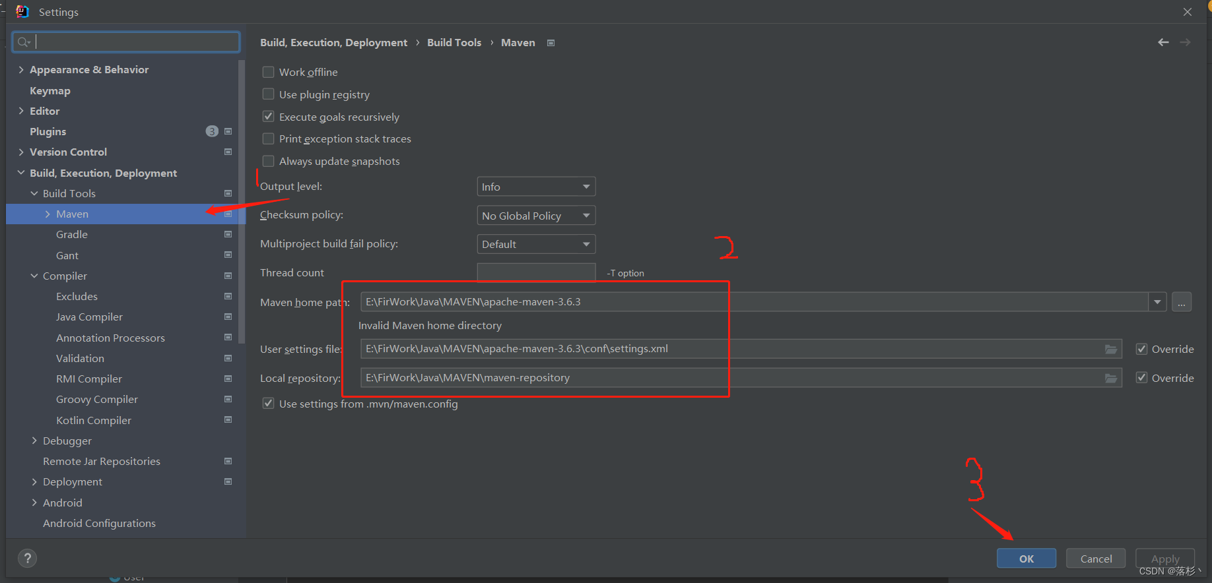
Task: Select Plugins in settings tree
Action: 48,131
